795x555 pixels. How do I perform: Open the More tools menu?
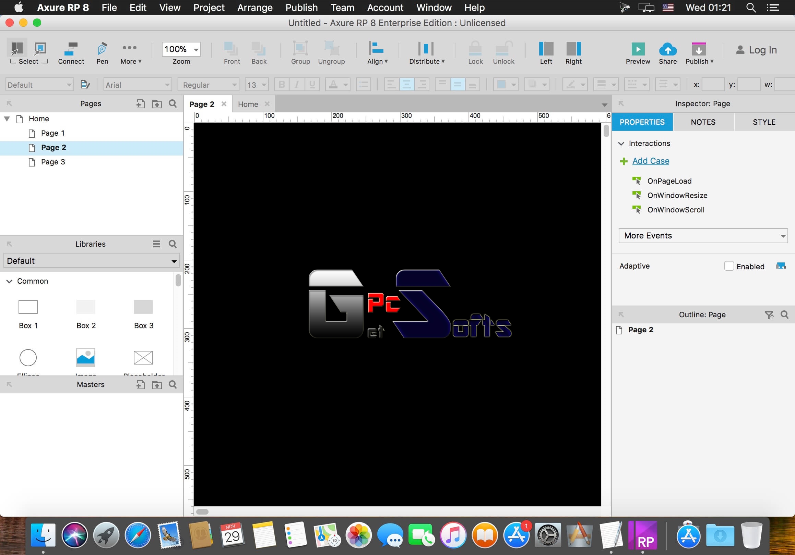click(131, 52)
